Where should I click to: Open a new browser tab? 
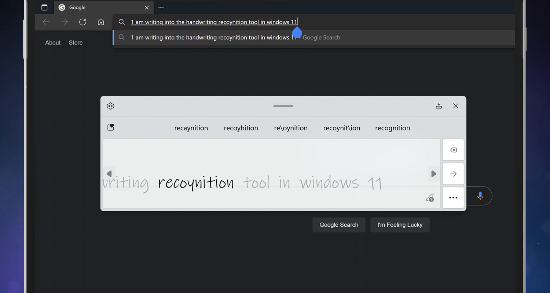tap(161, 7)
